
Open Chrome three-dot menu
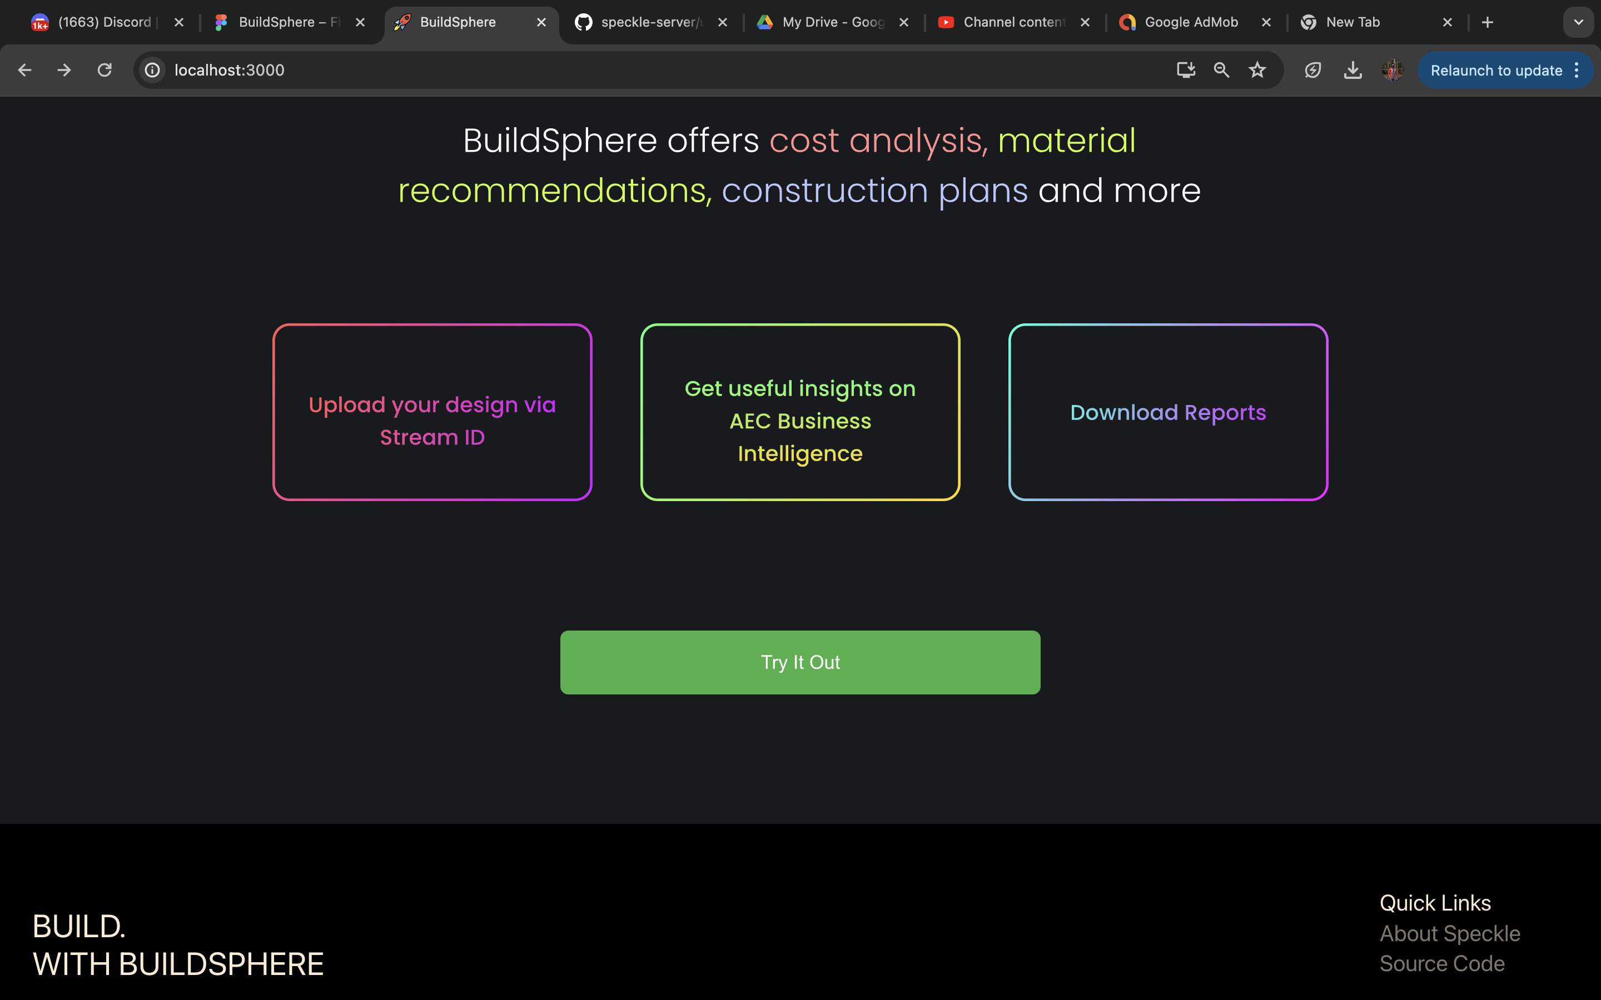(1577, 70)
